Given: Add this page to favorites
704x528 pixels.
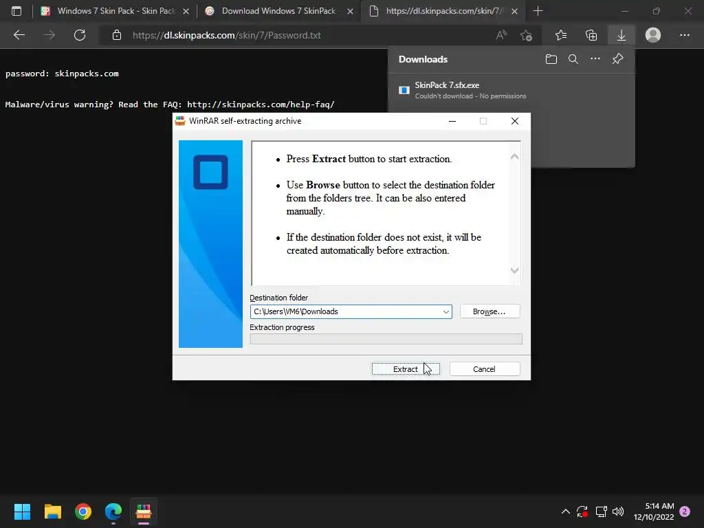Looking at the screenshot, I should pyautogui.click(x=526, y=35).
